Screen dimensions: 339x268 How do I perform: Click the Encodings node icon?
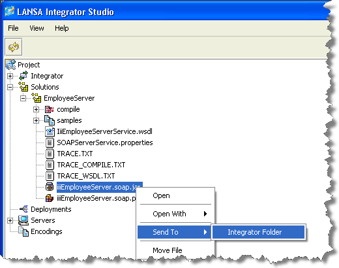point(23,231)
